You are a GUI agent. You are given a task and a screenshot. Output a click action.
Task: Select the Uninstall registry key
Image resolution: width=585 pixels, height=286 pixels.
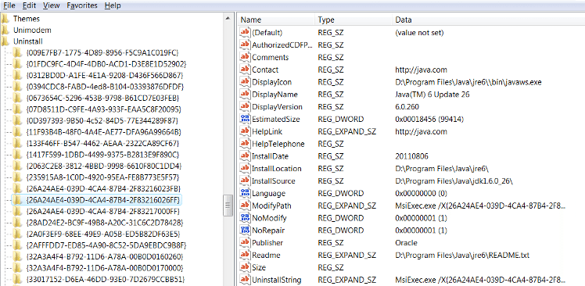(28, 41)
